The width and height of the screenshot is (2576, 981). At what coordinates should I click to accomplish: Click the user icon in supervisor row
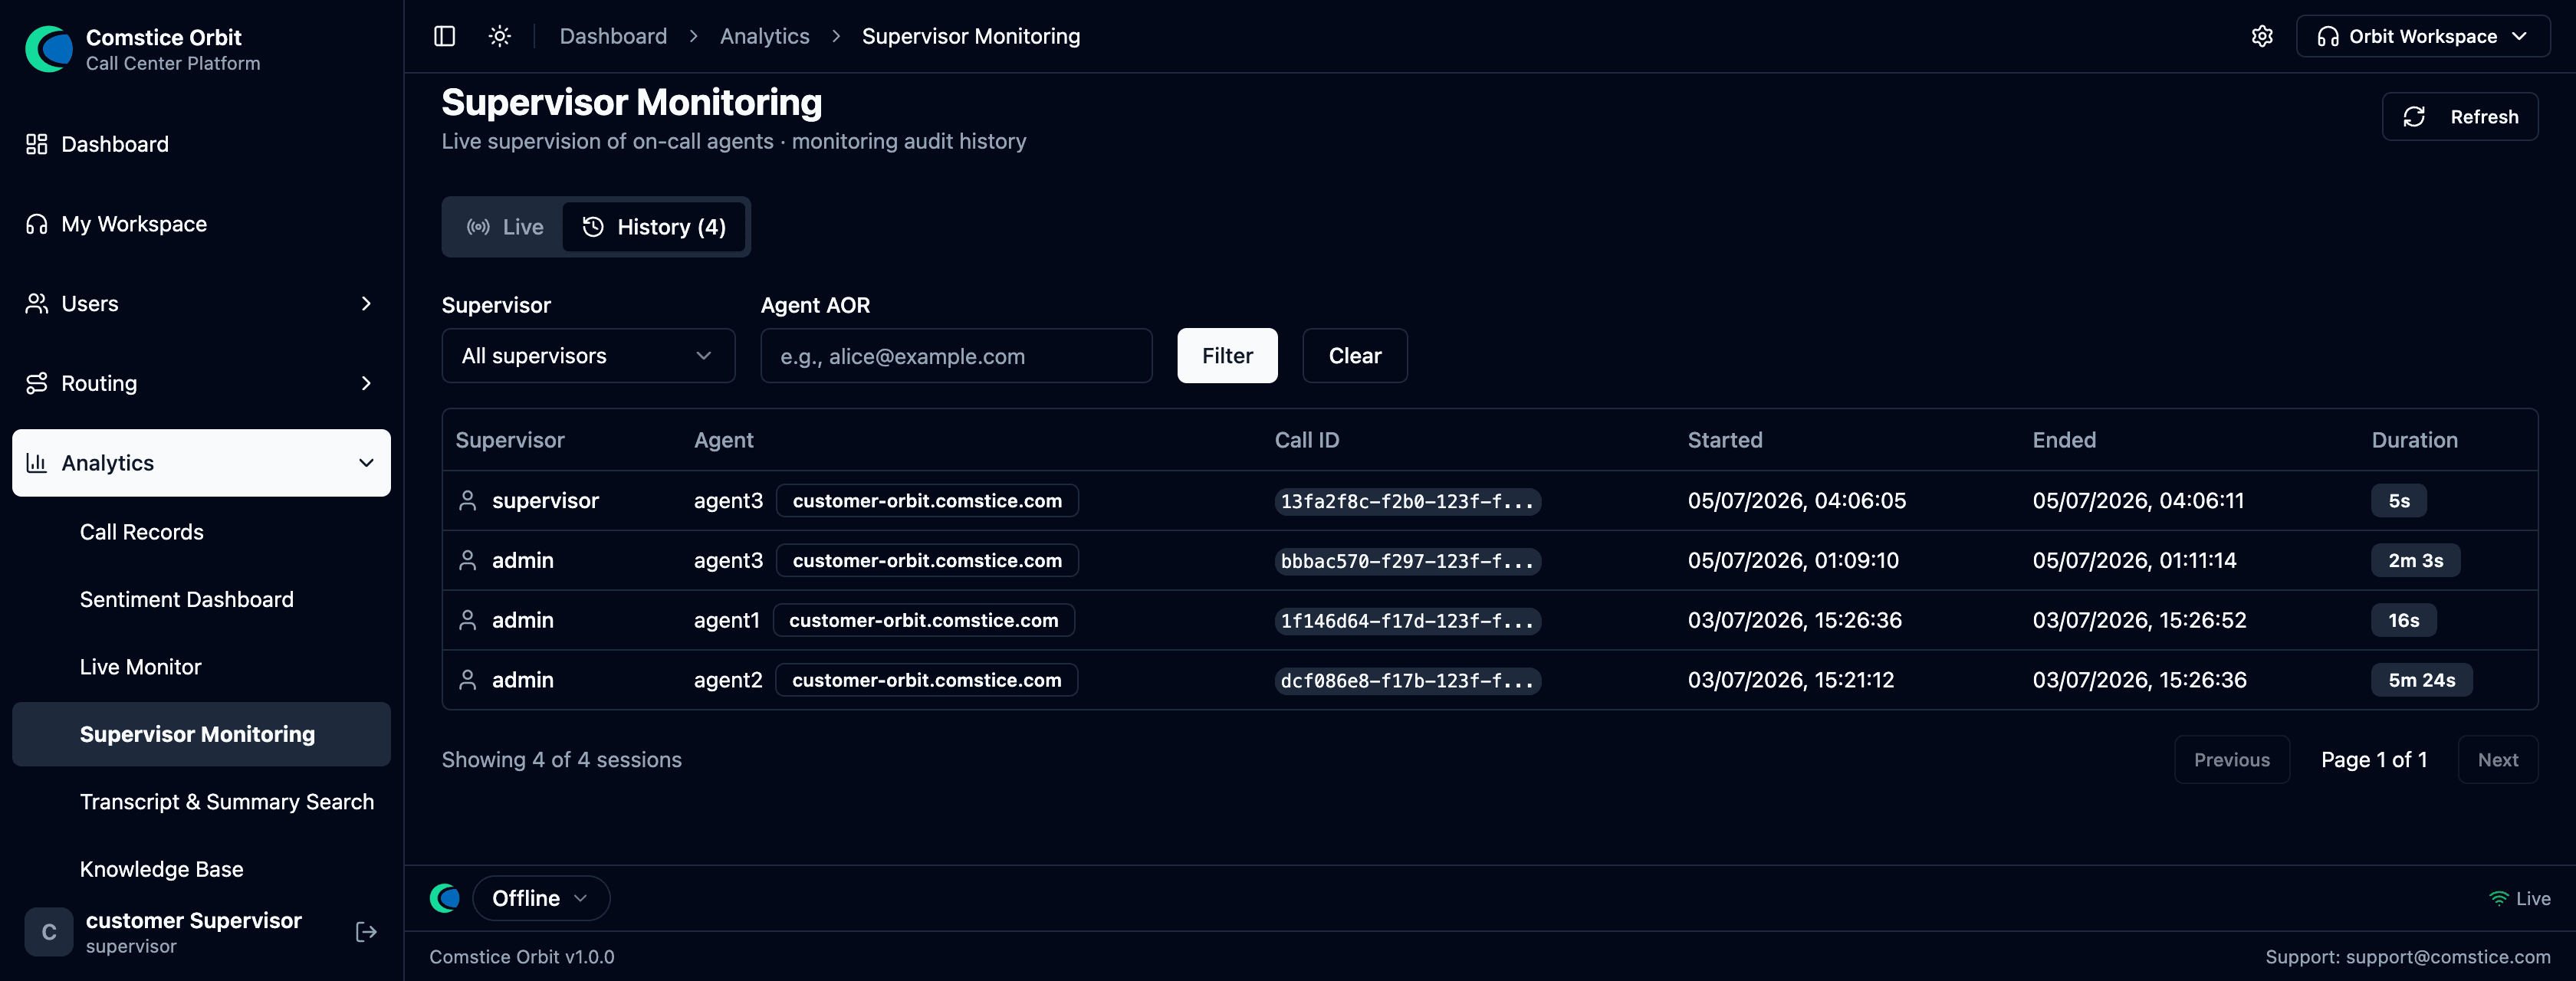[x=467, y=500]
